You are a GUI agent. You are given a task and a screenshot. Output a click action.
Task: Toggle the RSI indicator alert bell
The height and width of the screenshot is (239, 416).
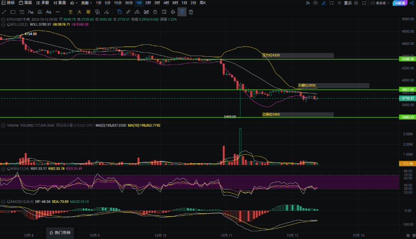pyautogui.click(x=8, y=168)
